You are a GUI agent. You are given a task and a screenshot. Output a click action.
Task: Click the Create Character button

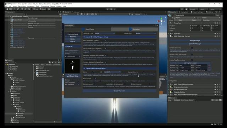(119, 91)
